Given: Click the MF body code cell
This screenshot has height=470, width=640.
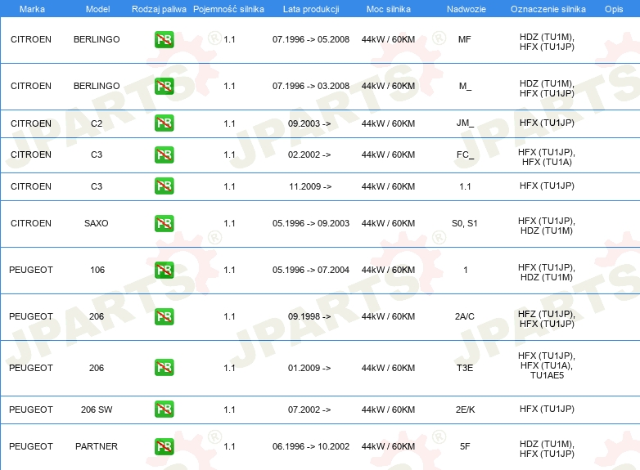Looking at the screenshot, I should point(465,39).
